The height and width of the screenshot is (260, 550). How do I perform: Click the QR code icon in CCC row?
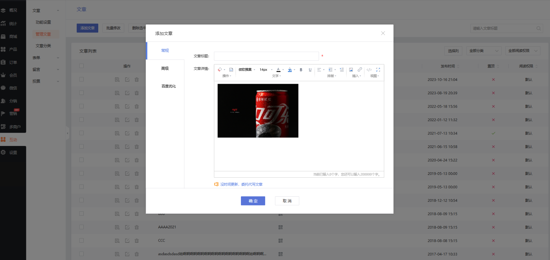pos(280,241)
